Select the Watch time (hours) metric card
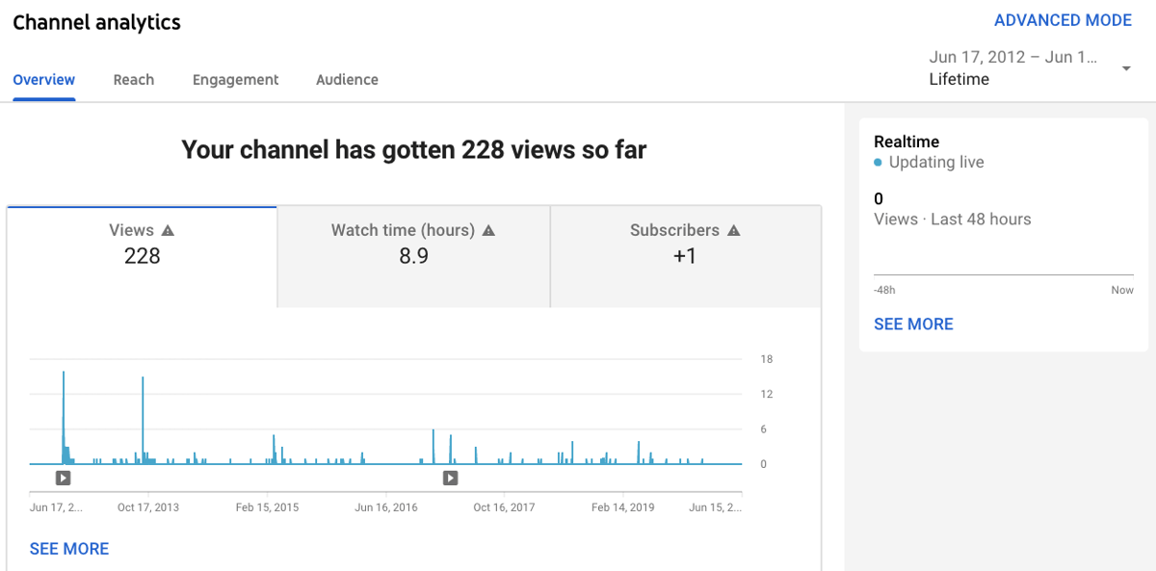Image resolution: width=1156 pixels, height=571 pixels. [x=412, y=255]
